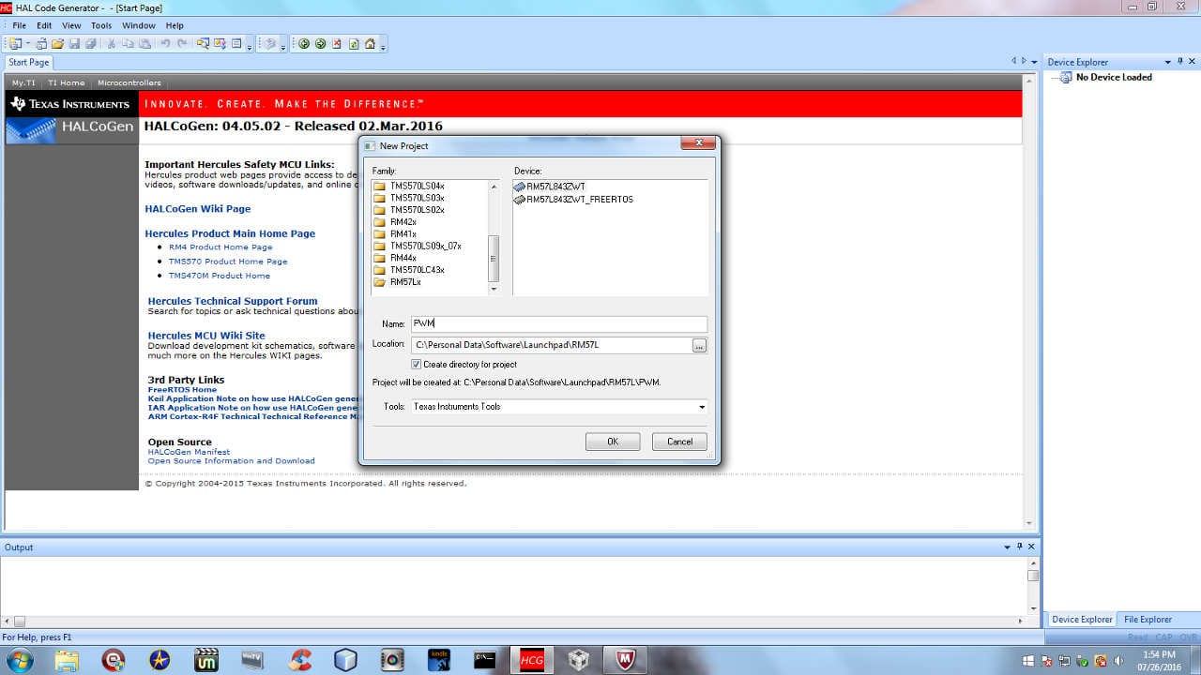The width and height of the screenshot is (1201, 675).
Task: Click the project Name input field
Action: click(558, 323)
